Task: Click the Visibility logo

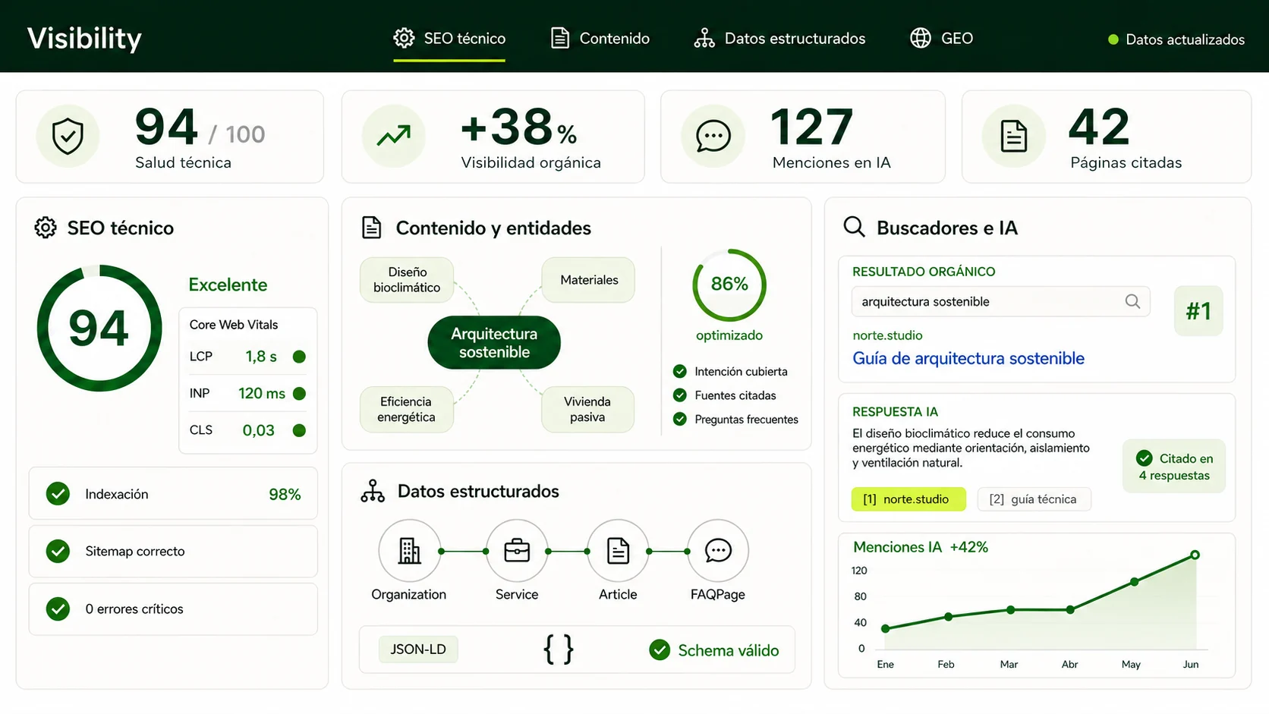Action: coord(84,39)
